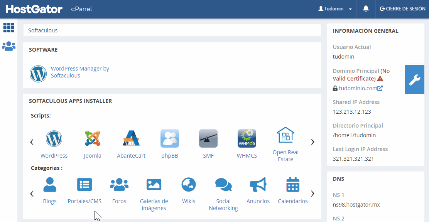Show more scripts with right arrow
The height and width of the screenshot is (222, 429).
tap(312, 142)
